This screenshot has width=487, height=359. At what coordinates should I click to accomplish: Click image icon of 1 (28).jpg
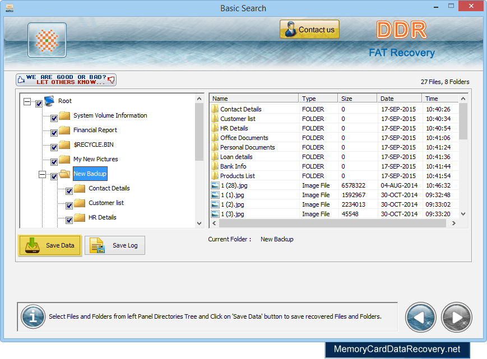[x=215, y=185]
